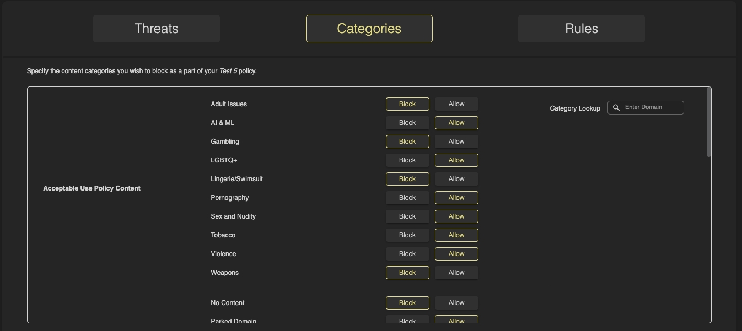The height and width of the screenshot is (331, 742).
Task: Click the Enter Domain lookup field
Action: pos(652,107)
